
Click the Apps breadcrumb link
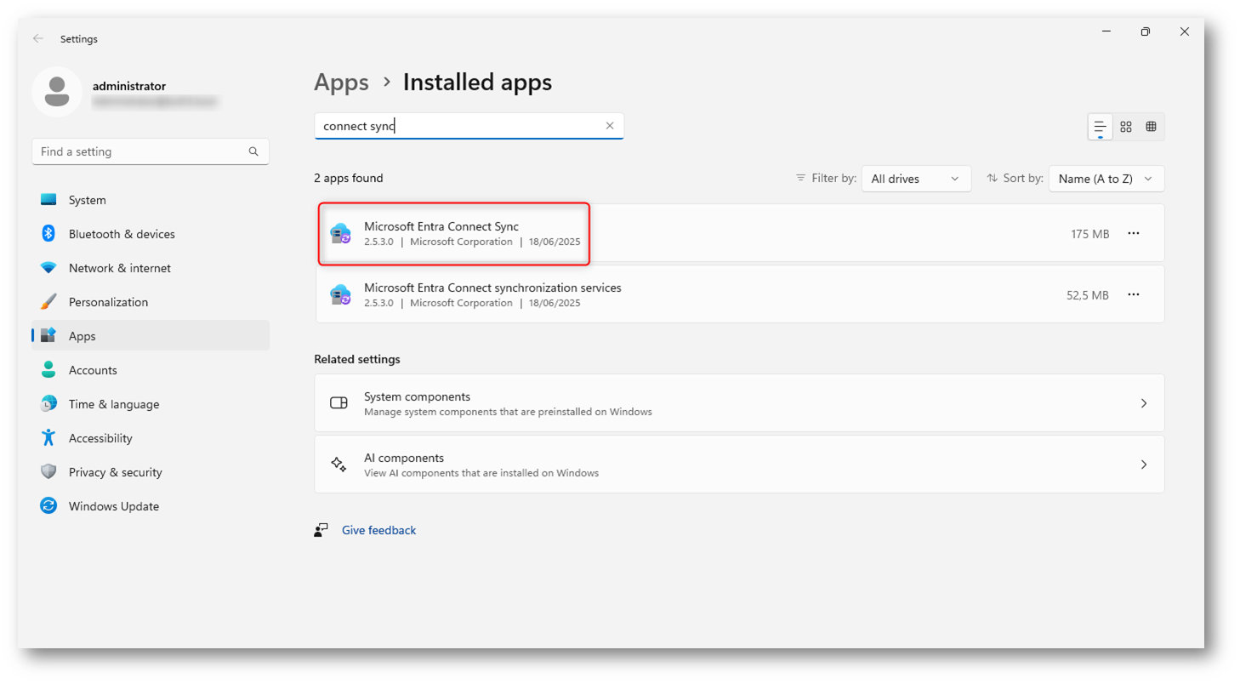click(x=341, y=83)
